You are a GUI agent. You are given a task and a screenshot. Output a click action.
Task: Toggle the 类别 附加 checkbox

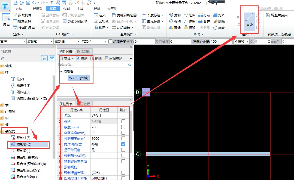coord(123,121)
